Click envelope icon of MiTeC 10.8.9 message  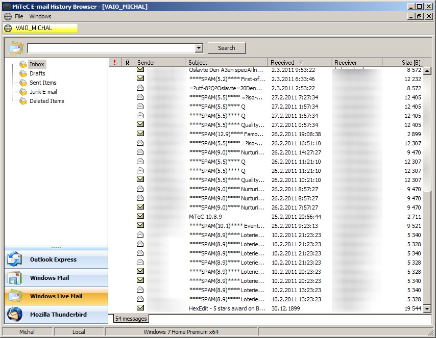tap(140, 216)
